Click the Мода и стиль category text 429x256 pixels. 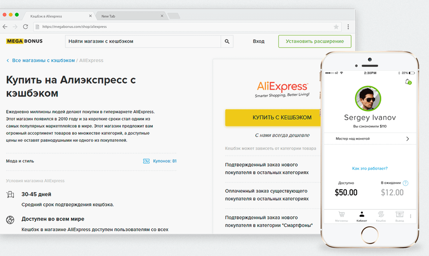click(x=20, y=161)
